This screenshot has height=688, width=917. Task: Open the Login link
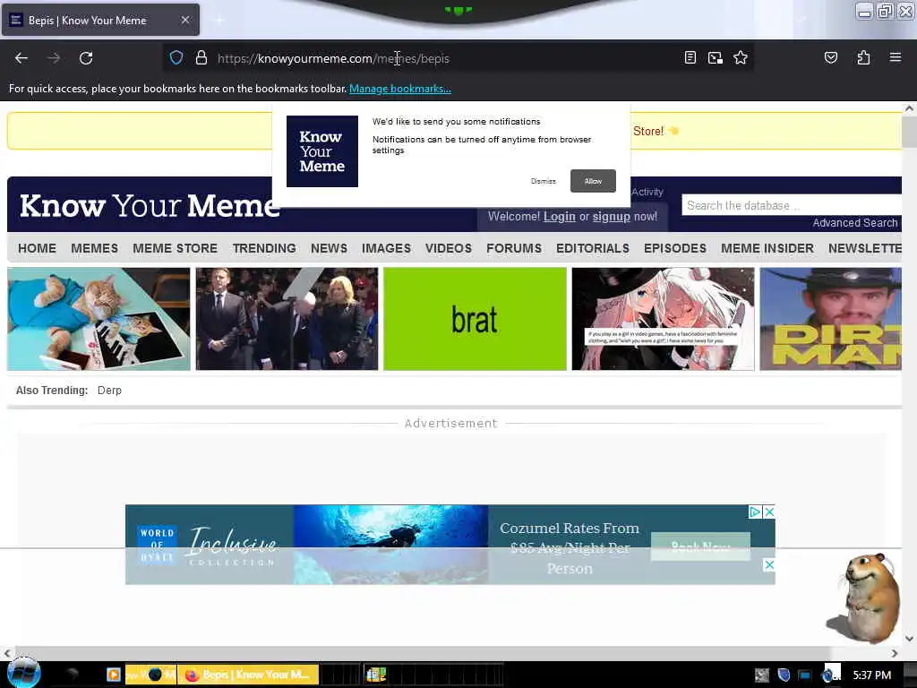click(560, 217)
